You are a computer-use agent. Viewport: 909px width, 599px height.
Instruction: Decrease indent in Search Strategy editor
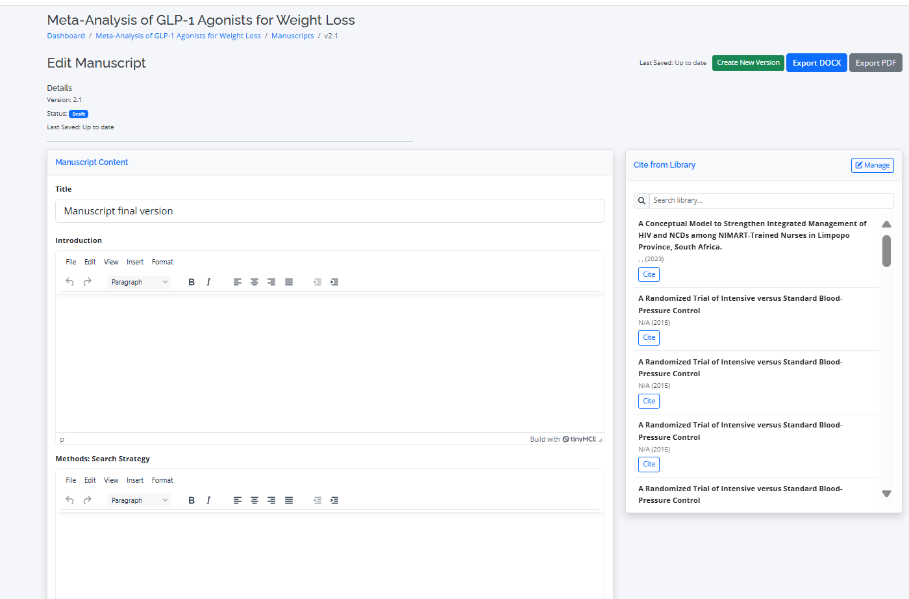318,500
